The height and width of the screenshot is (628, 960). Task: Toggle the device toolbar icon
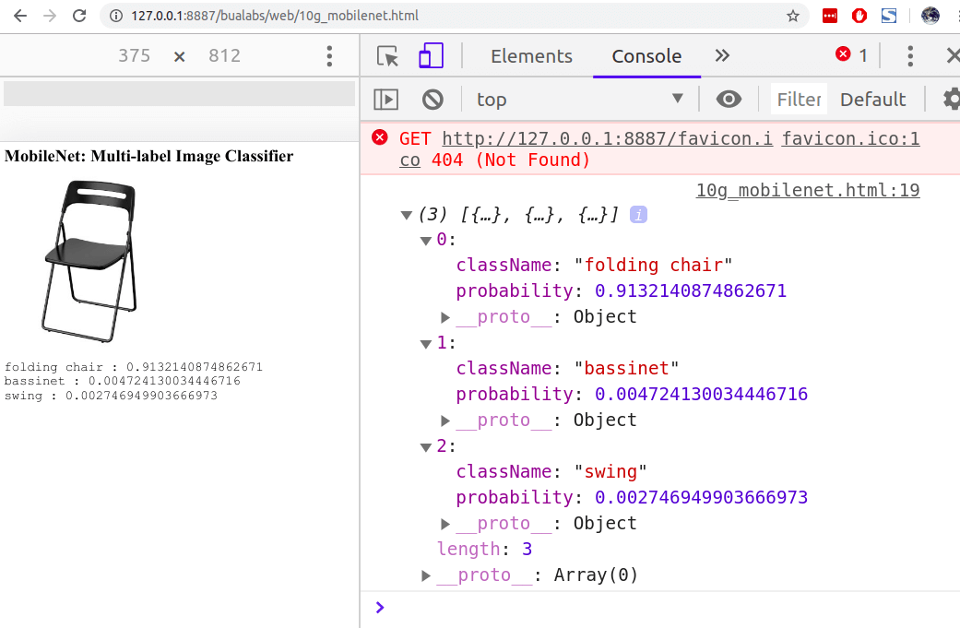[431, 55]
